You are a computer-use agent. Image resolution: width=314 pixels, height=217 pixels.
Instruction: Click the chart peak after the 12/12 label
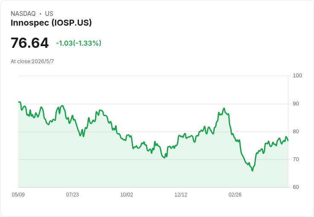tap(224, 108)
